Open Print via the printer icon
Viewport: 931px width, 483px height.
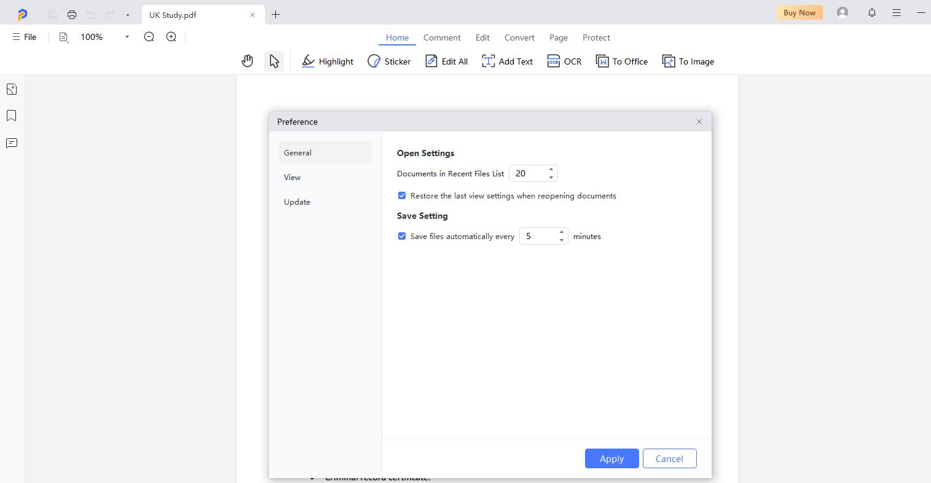point(72,15)
